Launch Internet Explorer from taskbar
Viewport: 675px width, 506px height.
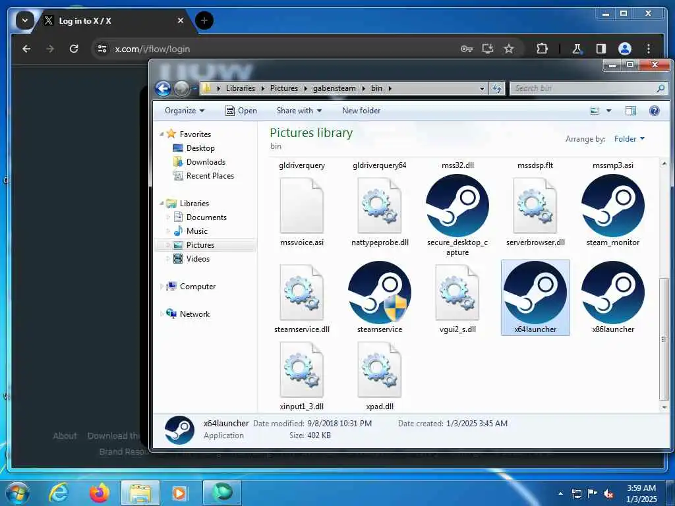59,492
